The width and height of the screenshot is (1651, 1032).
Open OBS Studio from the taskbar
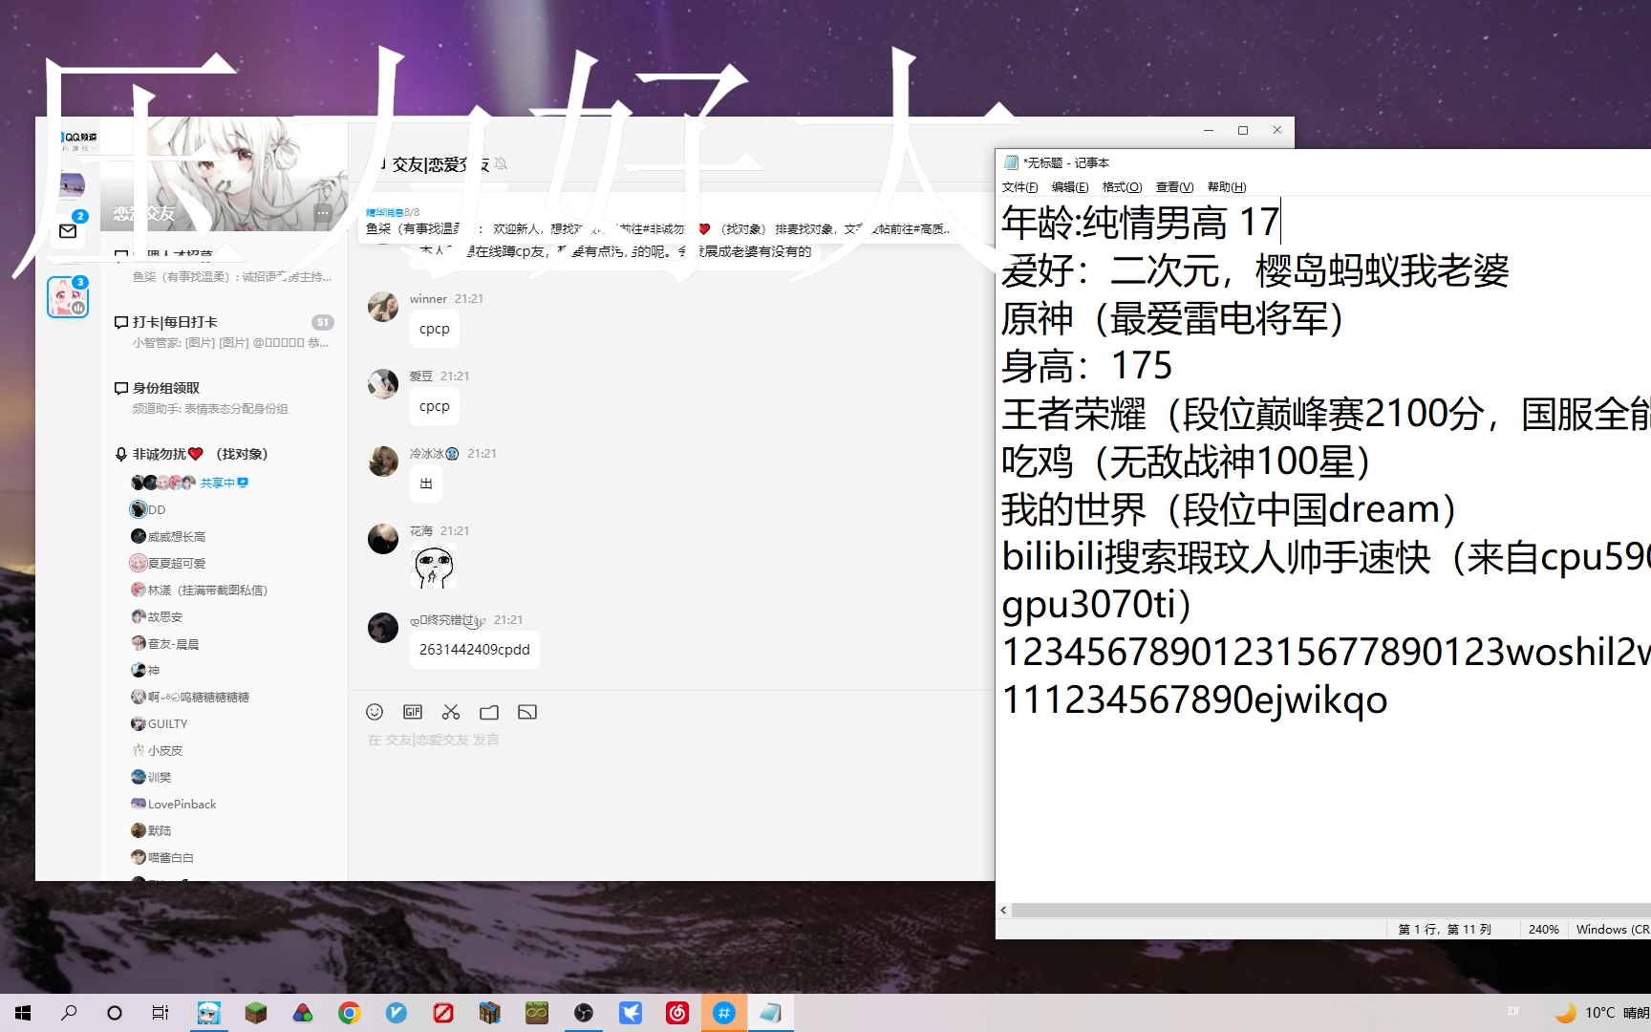(x=584, y=1013)
